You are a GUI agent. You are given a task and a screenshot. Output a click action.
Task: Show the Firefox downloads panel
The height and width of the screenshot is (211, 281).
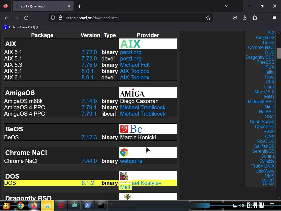click(245, 18)
